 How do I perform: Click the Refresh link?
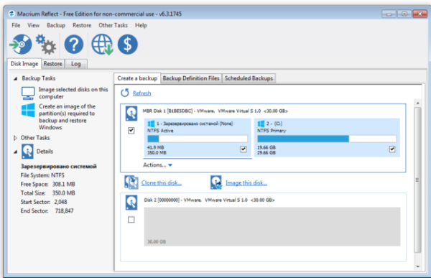(x=142, y=93)
